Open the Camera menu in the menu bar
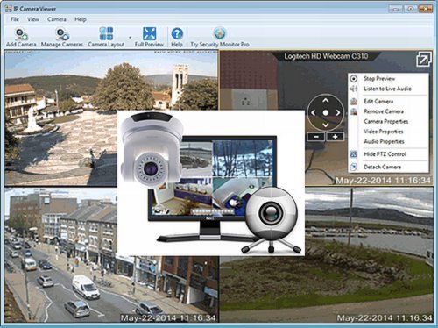The width and height of the screenshot is (438, 328). pos(57,19)
